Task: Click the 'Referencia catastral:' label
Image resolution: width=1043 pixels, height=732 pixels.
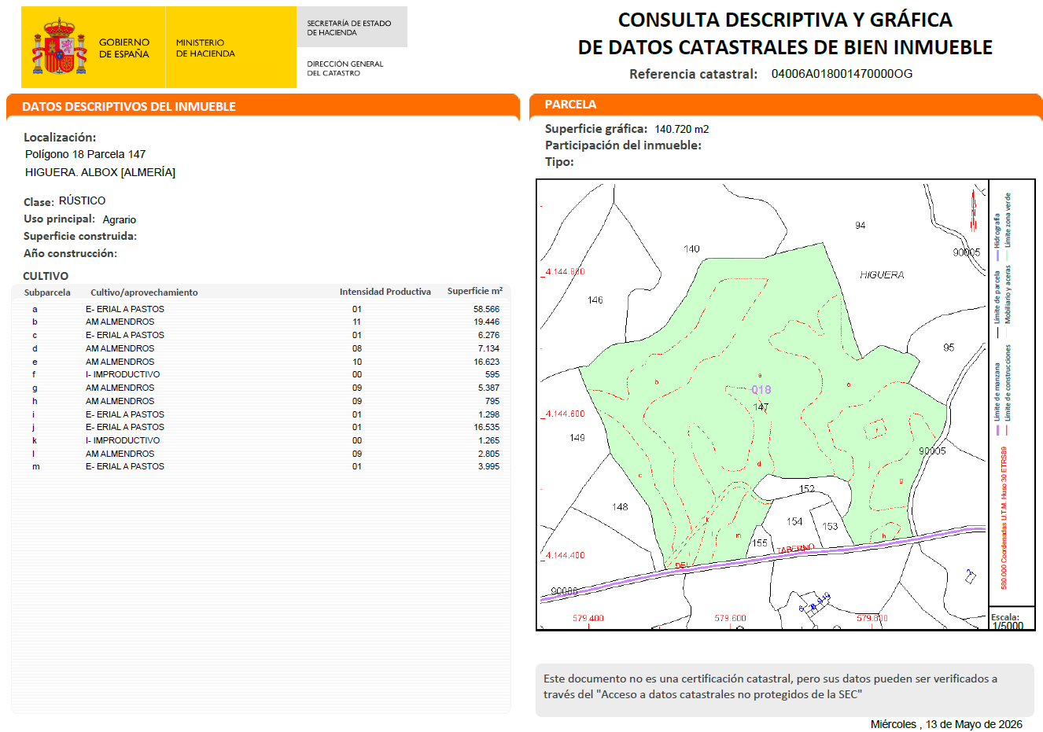Action: tap(693, 74)
